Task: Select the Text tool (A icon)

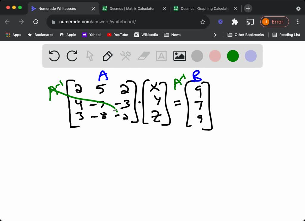Action: 161,56
